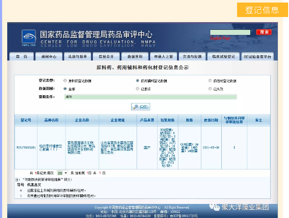Click the 登记信息 orange banner label
The width and height of the screenshot is (289, 218).
point(262,10)
